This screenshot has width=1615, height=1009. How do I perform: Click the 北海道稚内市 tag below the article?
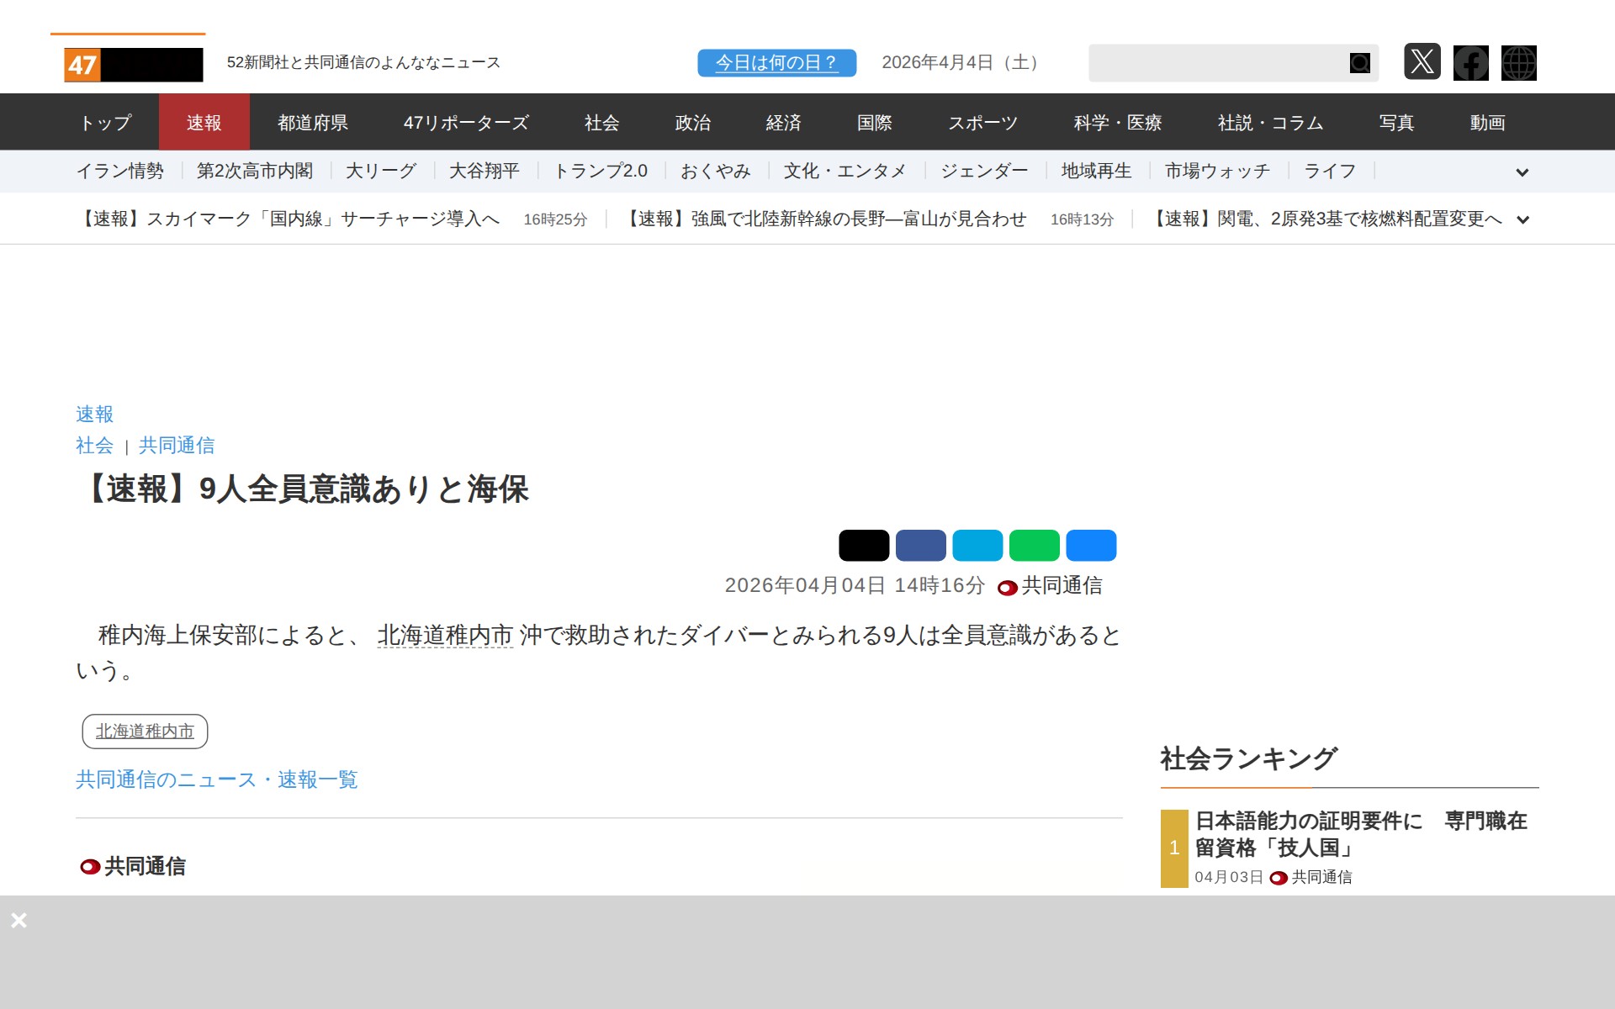coord(144,731)
